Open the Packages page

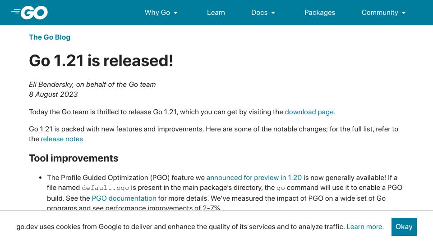click(x=320, y=13)
